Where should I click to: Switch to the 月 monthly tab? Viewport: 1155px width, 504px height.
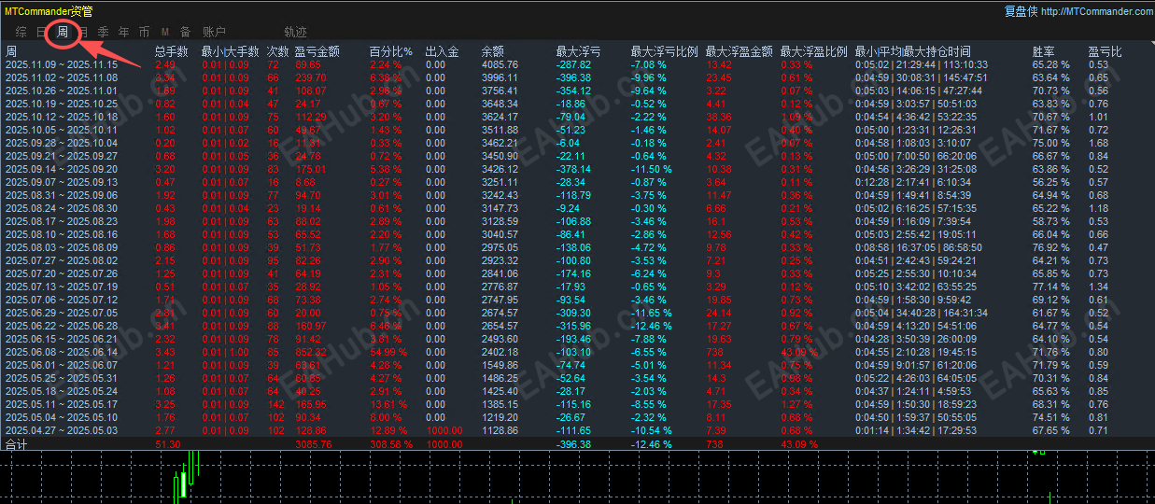tap(82, 33)
